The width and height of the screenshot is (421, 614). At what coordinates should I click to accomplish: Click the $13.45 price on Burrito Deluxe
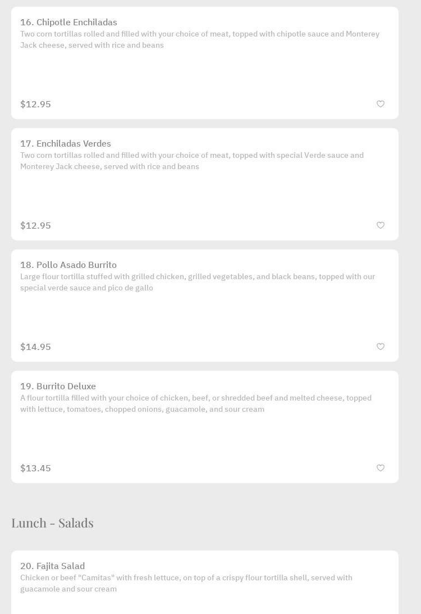tap(35, 469)
